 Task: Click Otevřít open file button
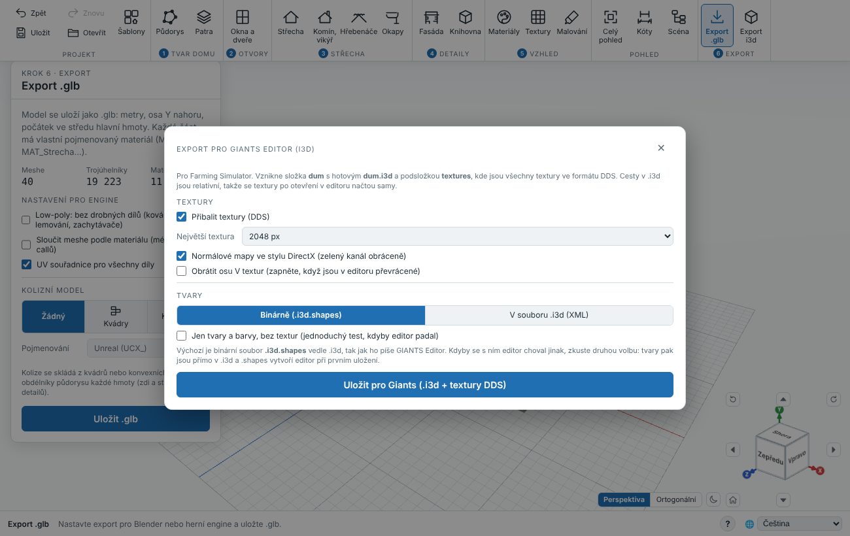[x=87, y=32]
